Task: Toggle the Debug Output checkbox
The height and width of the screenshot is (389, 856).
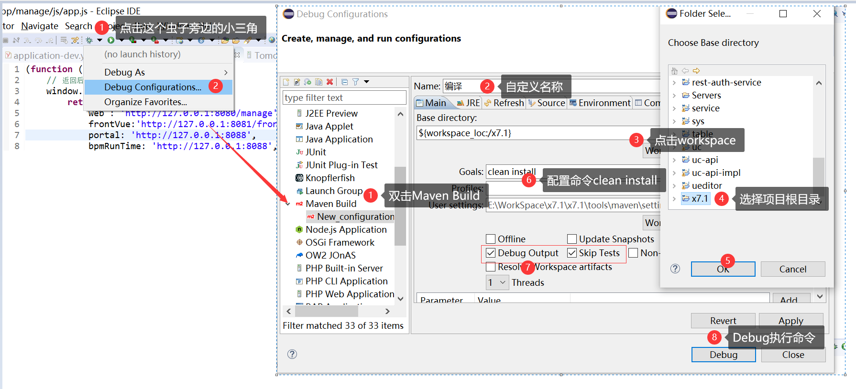Action: click(x=491, y=253)
